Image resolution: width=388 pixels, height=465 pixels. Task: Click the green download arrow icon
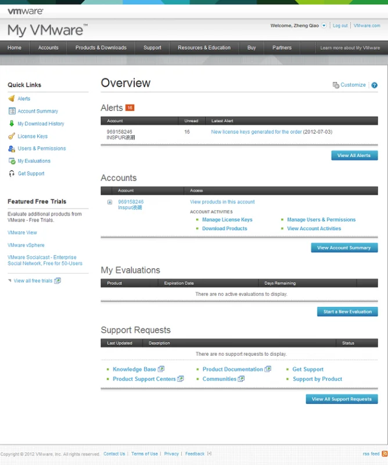tap(12, 123)
